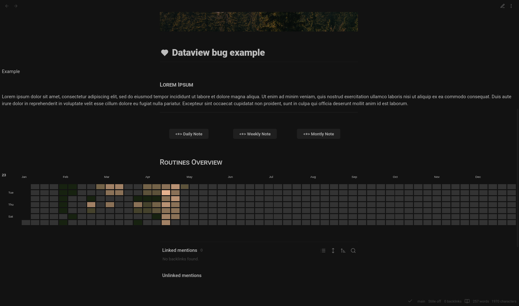
Task: Search within linked mentions using magnifier icon
Action: (353, 251)
